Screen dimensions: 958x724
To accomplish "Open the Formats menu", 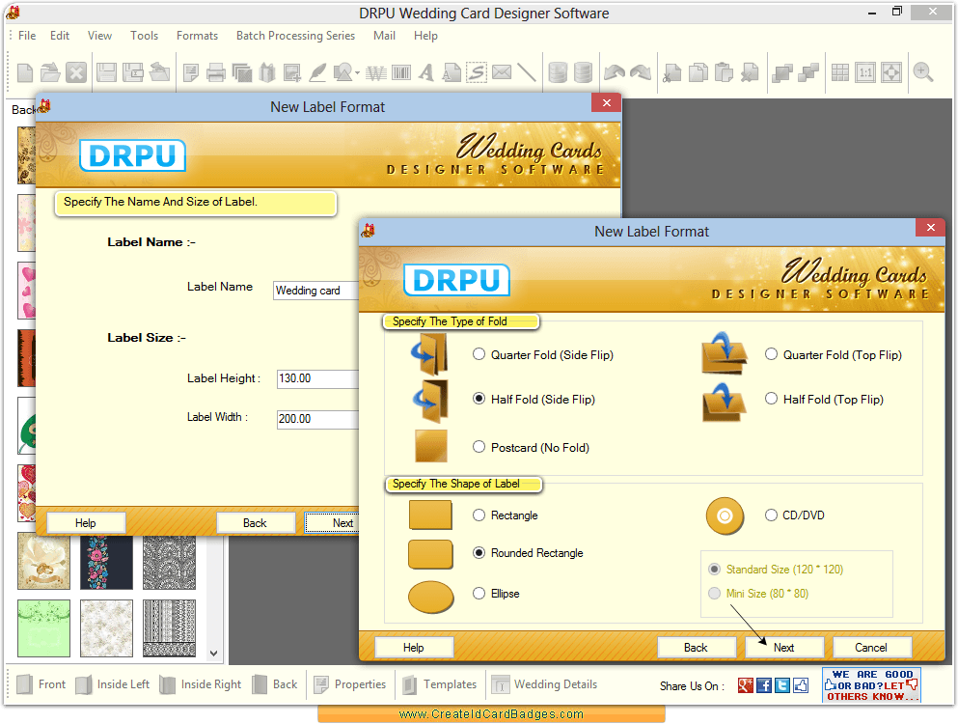I will [x=198, y=36].
